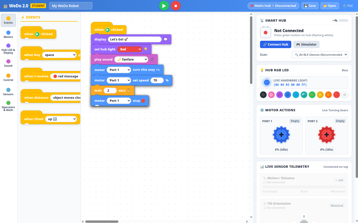The width and height of the screenshot is (358, 223).
Task: Open hub light color dropdown showing Red
Action: (130, 49)
